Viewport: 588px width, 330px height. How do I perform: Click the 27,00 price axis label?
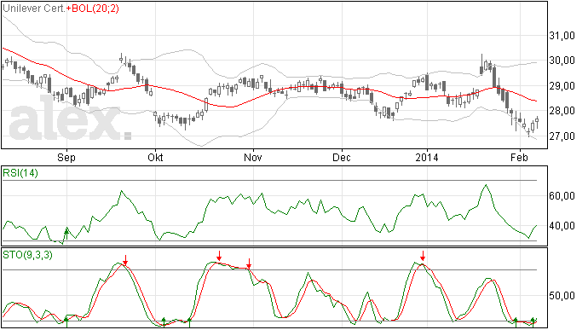click(562, 136)
